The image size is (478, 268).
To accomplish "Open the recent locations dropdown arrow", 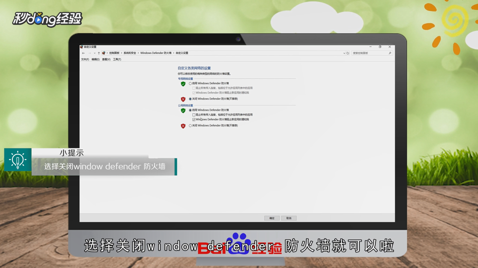I will point(94,53).
